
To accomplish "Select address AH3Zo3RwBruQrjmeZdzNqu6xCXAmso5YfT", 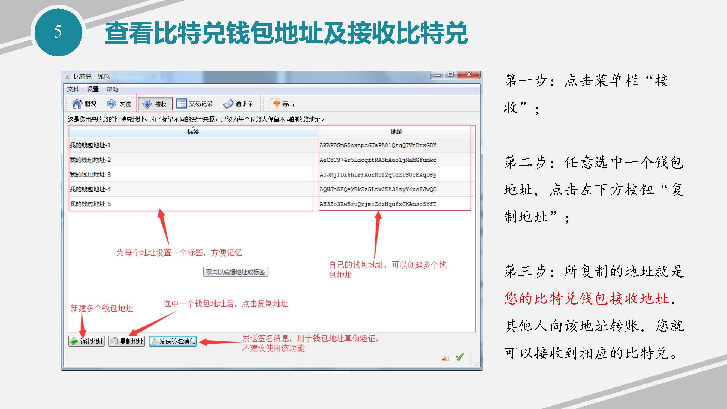I will (x=378, y=204).
